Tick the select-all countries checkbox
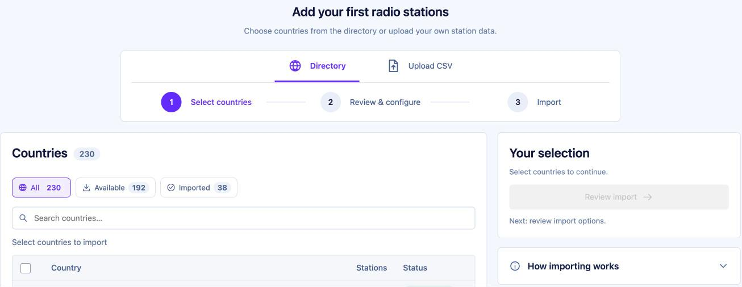The width and height of the screenshot is (742, 287). pyautogui.click(x=26, y=268)
